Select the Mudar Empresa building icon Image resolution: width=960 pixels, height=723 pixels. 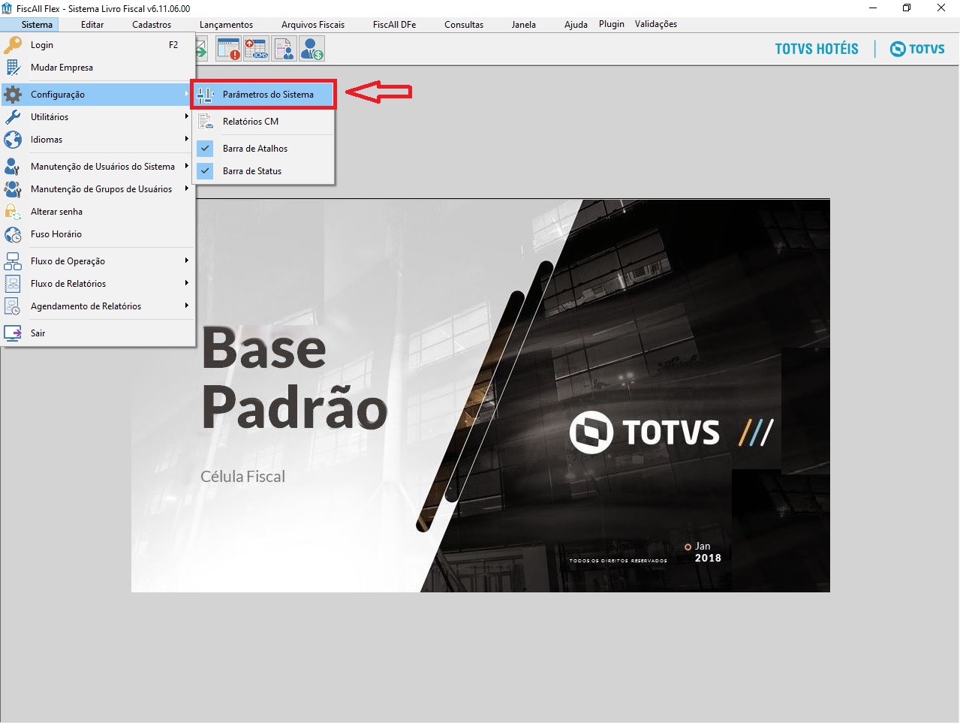click(13, 68)
